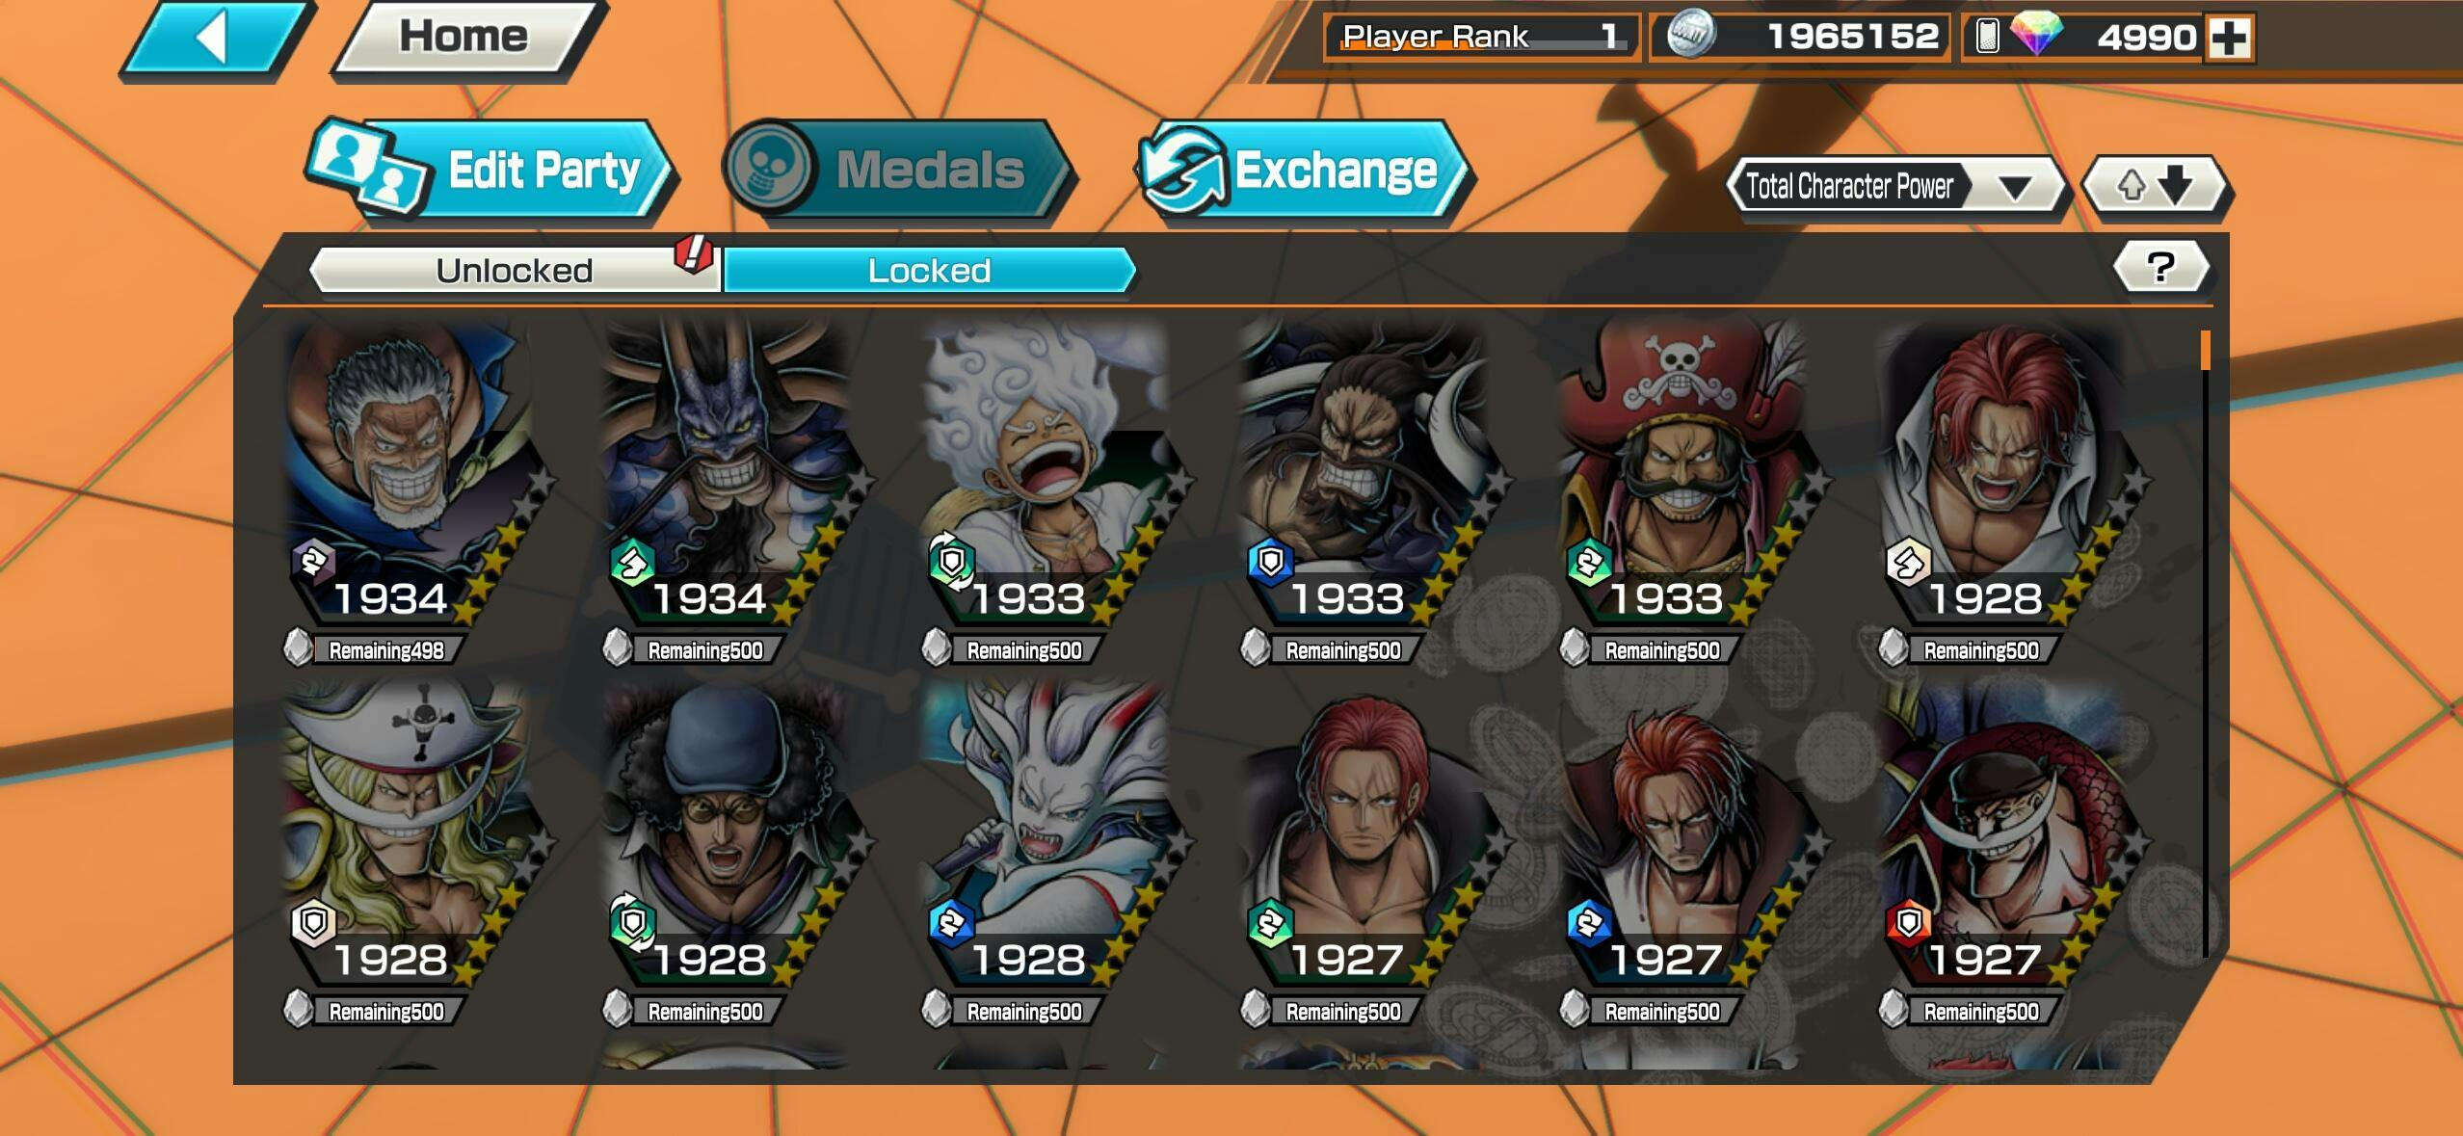Click the orange scrollbar on character list
This screenshot has width=2463, height=1136.
(x=2205, y=350)
